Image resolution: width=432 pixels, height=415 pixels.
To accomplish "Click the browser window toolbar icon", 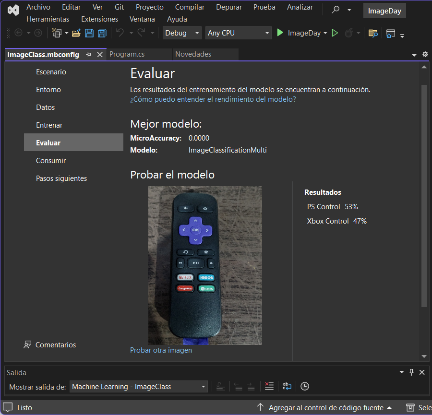I will click(390, 33).
